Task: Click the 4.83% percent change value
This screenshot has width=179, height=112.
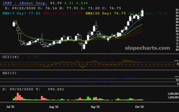Action: [x=81, y=4]
